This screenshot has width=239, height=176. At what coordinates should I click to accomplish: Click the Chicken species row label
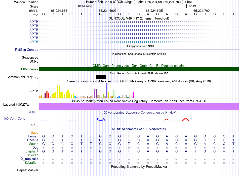[32, 155]
